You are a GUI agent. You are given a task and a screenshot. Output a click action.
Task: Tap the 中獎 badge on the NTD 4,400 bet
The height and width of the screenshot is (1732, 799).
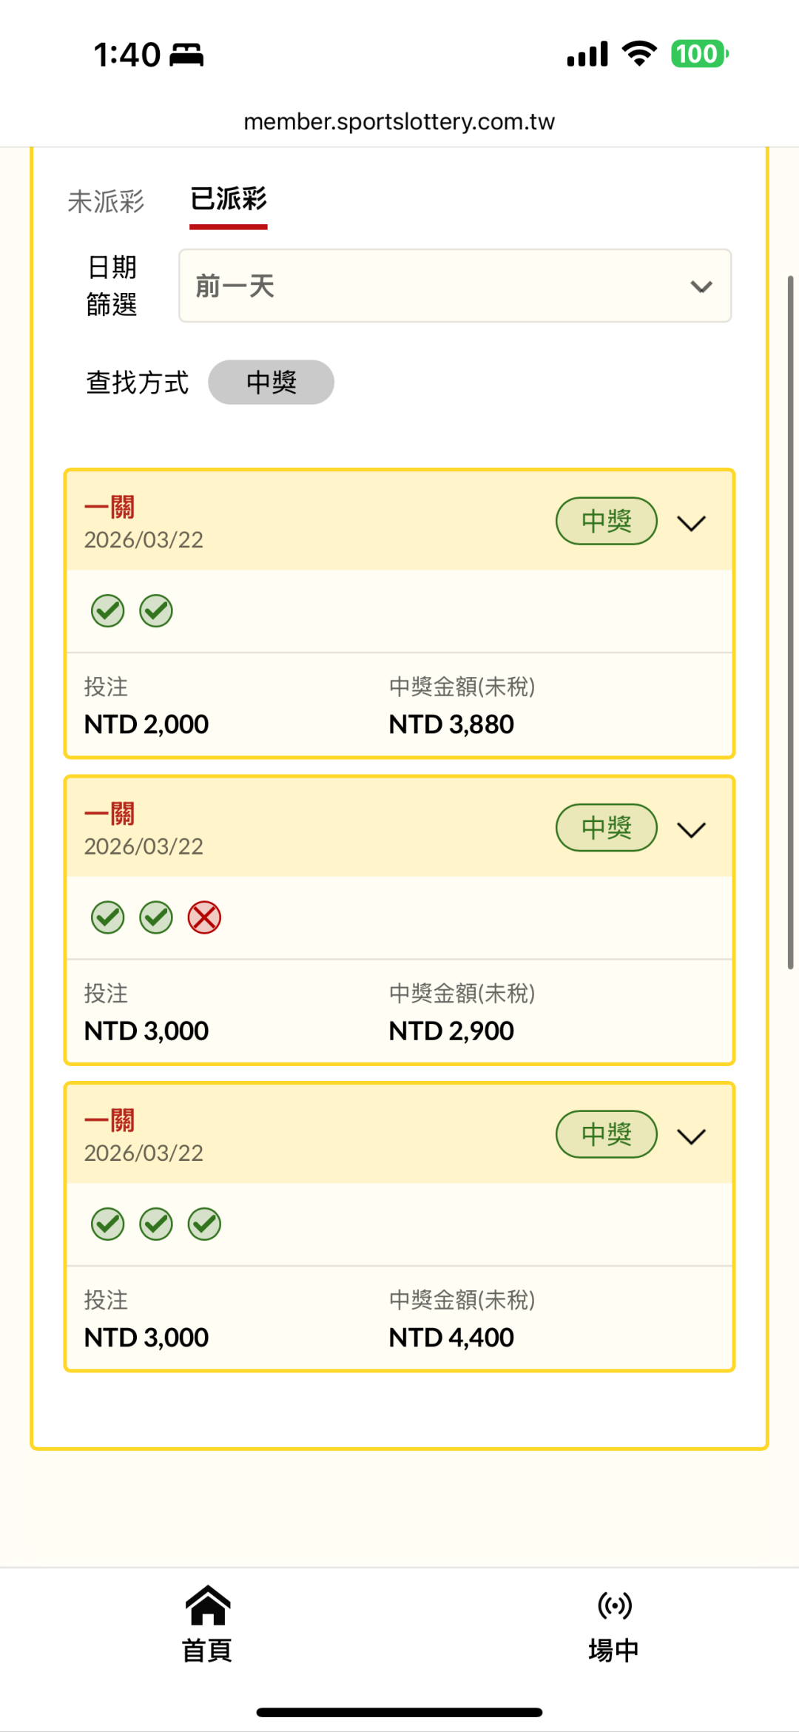coord(606,1134)
